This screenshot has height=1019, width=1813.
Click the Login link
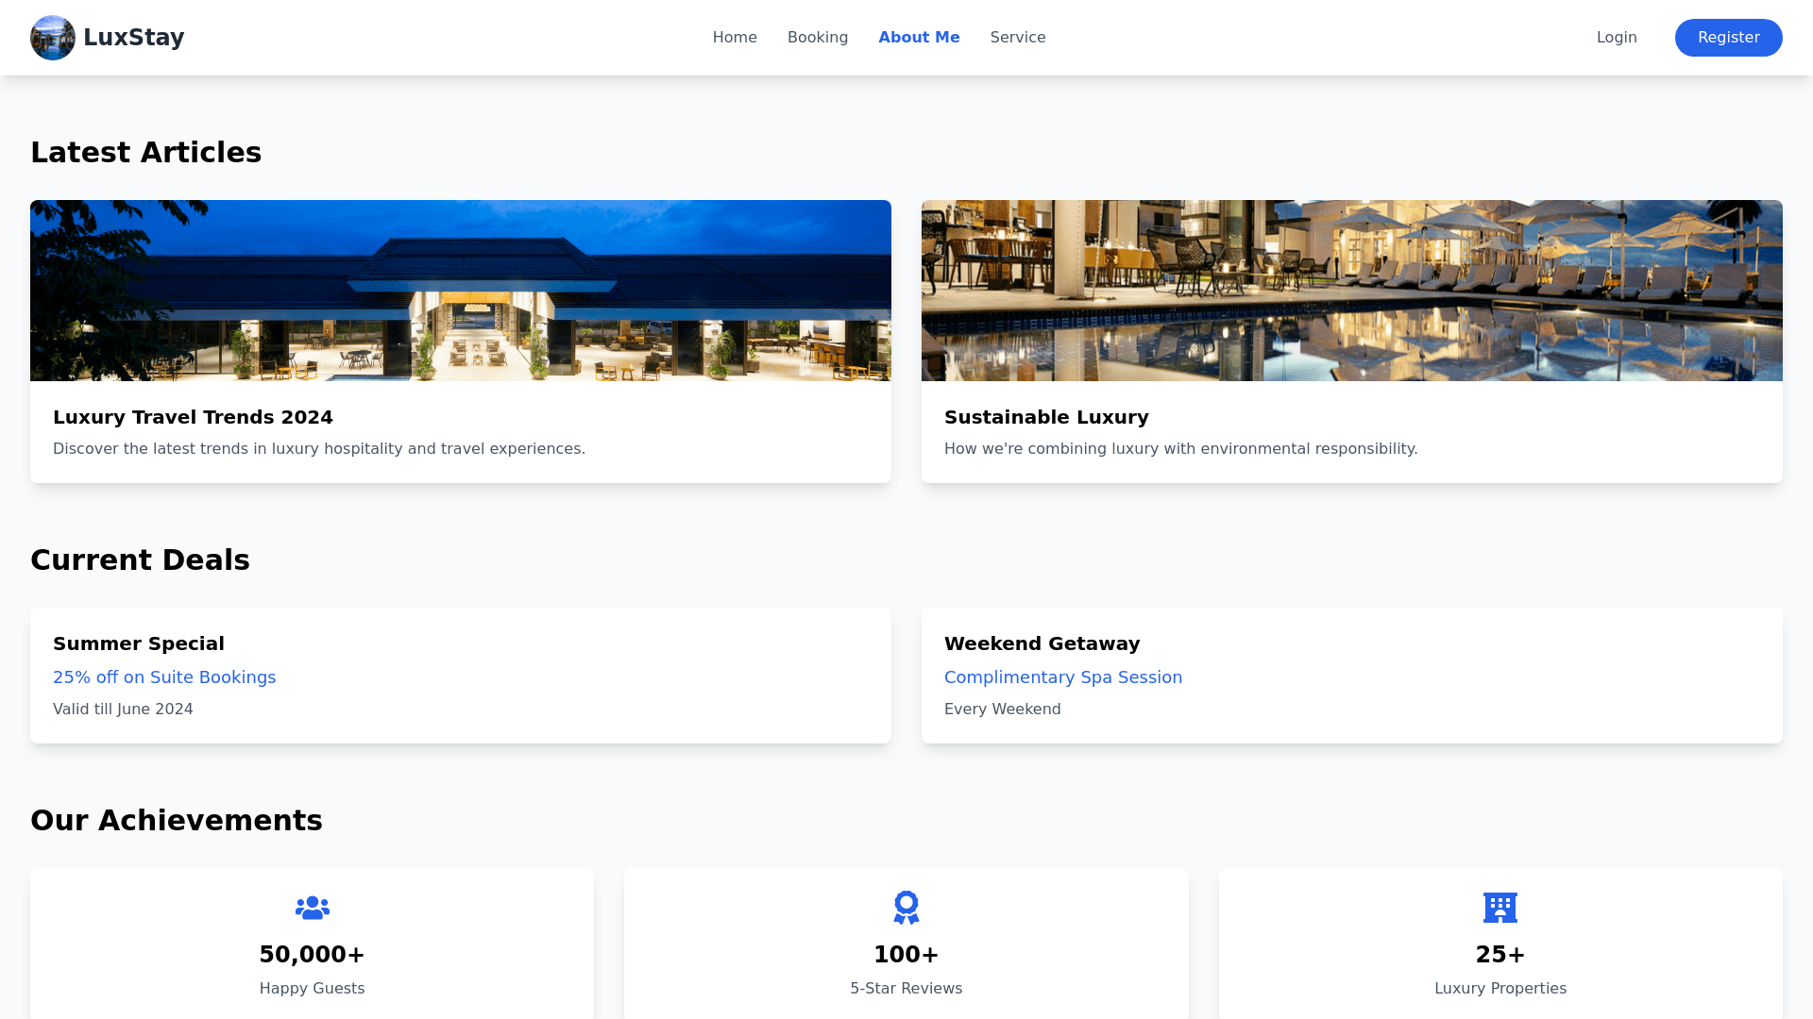1616,38
